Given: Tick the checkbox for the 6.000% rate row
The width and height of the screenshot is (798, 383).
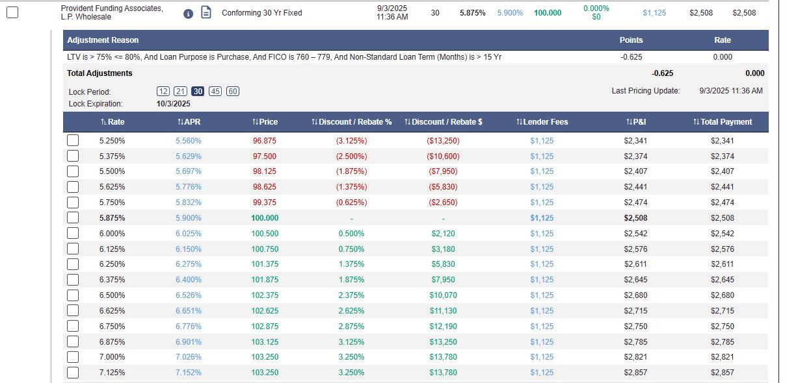Looking at the screenshot, I should click(73, 234).
